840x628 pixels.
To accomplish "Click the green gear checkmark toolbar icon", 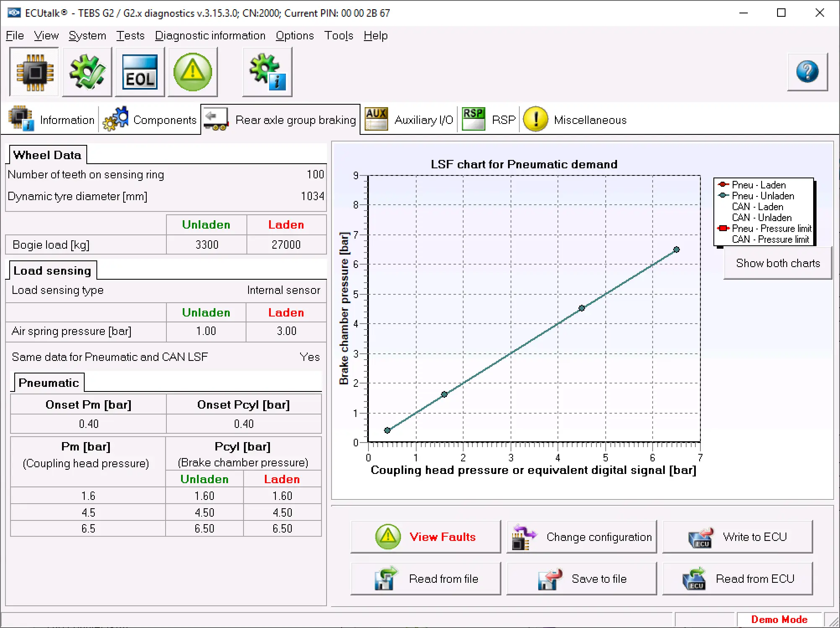I will [x=87, y=72].
